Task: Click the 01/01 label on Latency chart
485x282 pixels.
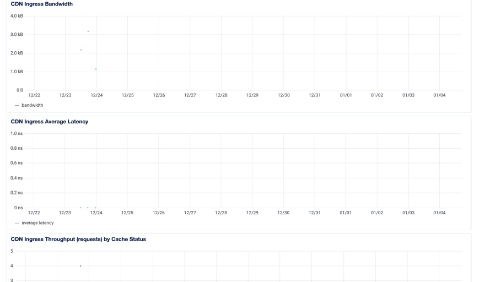Action: [x=346, y=213]
